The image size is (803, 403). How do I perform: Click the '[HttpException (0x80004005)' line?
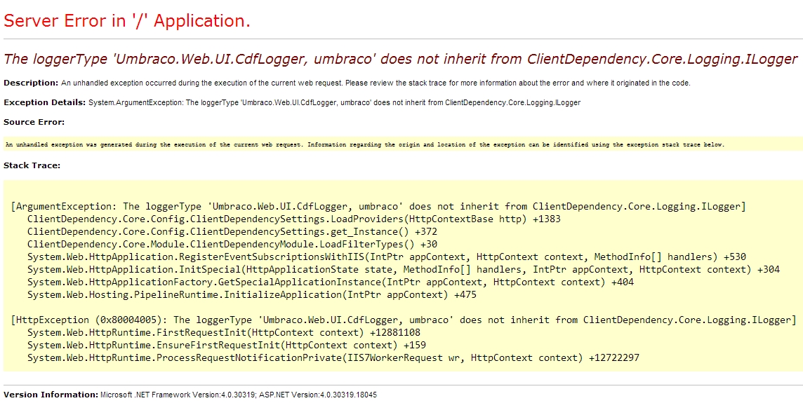coord(404,320)
